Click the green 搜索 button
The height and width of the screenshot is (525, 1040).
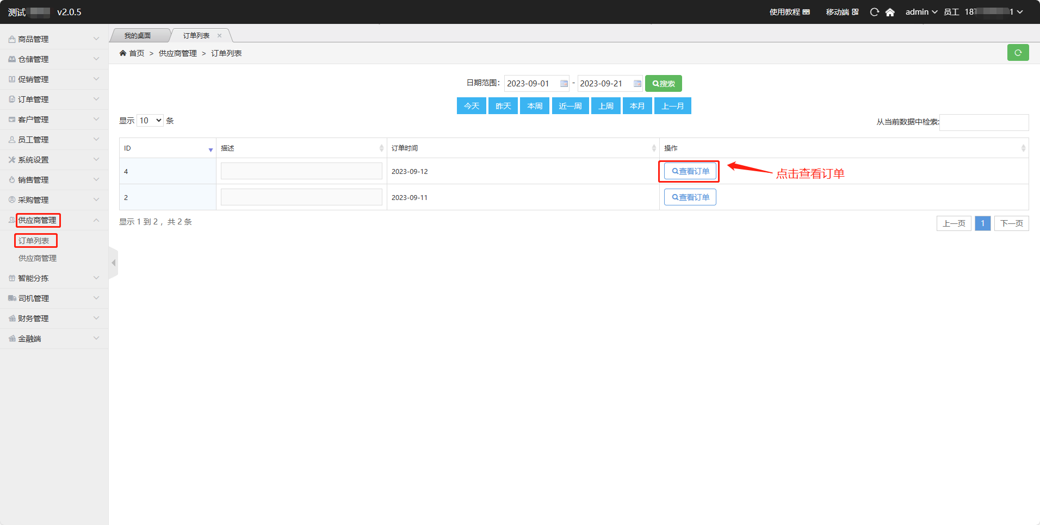[x=663, y=84]
